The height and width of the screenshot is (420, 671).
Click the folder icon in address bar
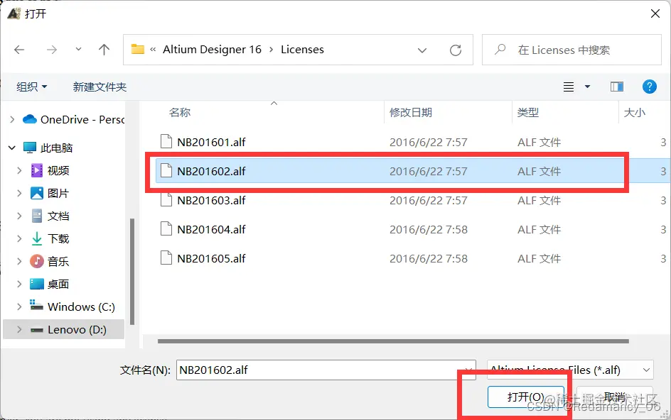[x=138, y=49]
